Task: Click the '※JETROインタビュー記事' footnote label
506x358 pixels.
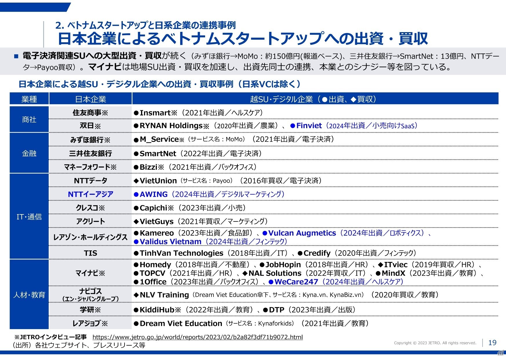Action: [50, 337]
